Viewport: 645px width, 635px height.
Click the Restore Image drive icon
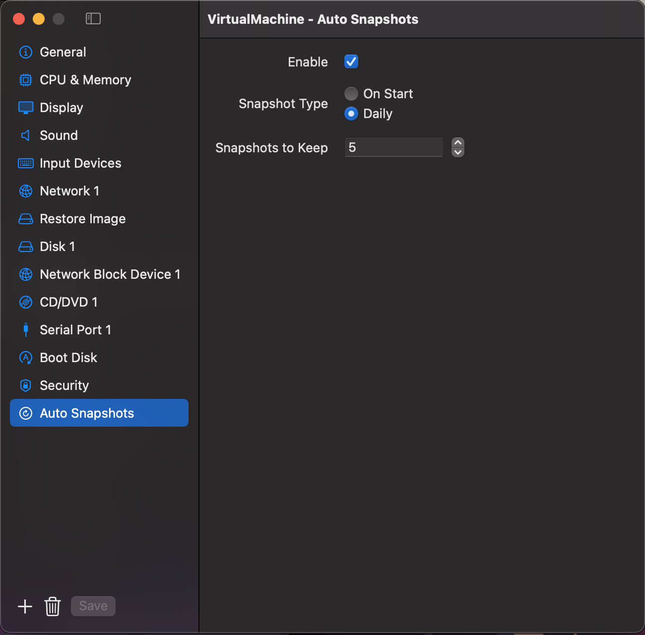[x=26, y=219]
